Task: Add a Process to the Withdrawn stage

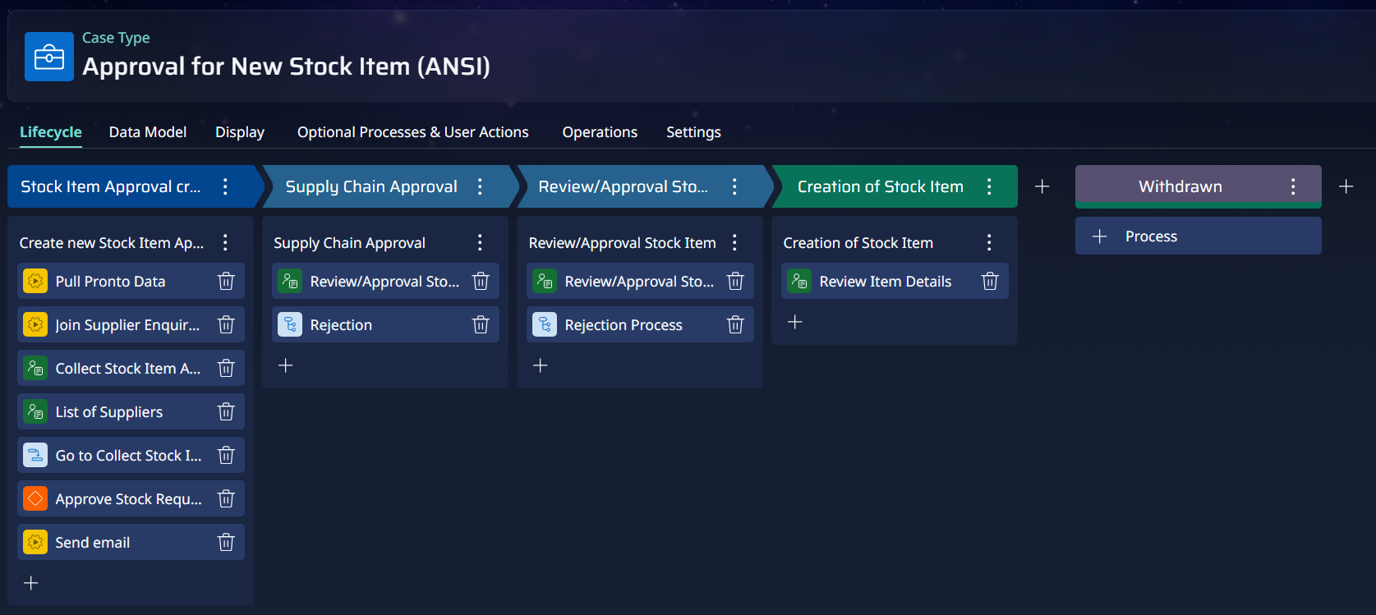Action: (x=1199, y=236)
